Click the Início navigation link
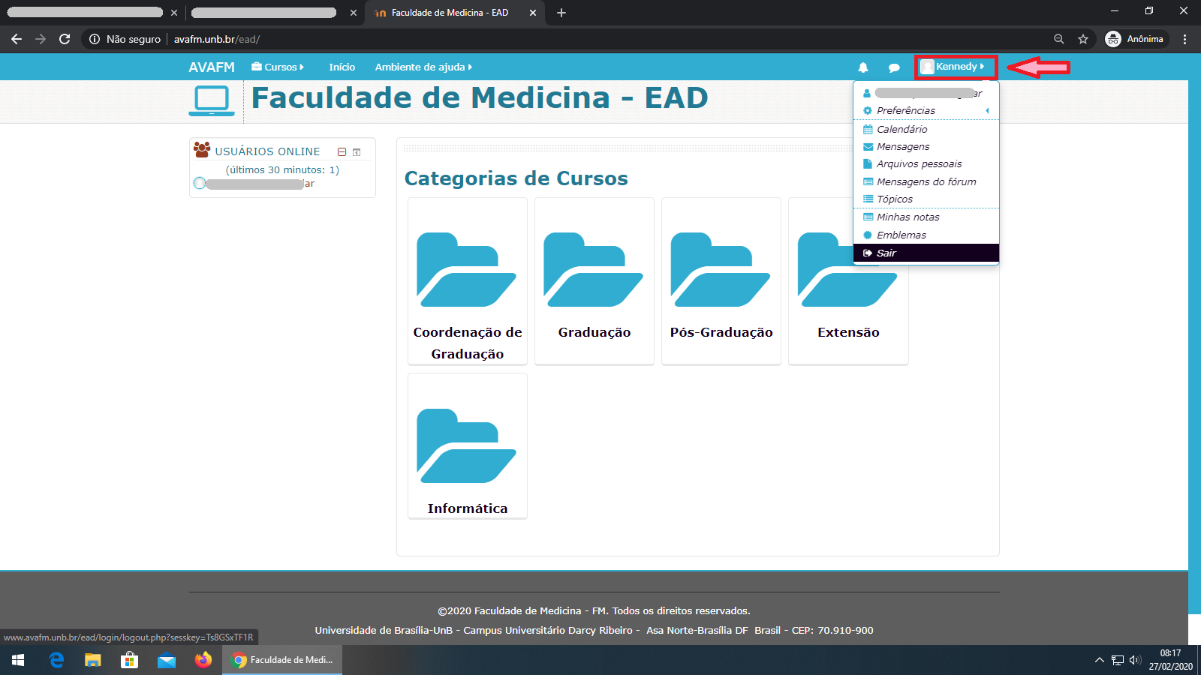Viewport: 1201px width, 675px height. click(342, 67)
